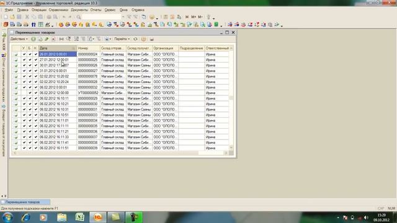This screenshot has height=223, width=397.
Task: Click the Номер column header
Action: point(88,48)
